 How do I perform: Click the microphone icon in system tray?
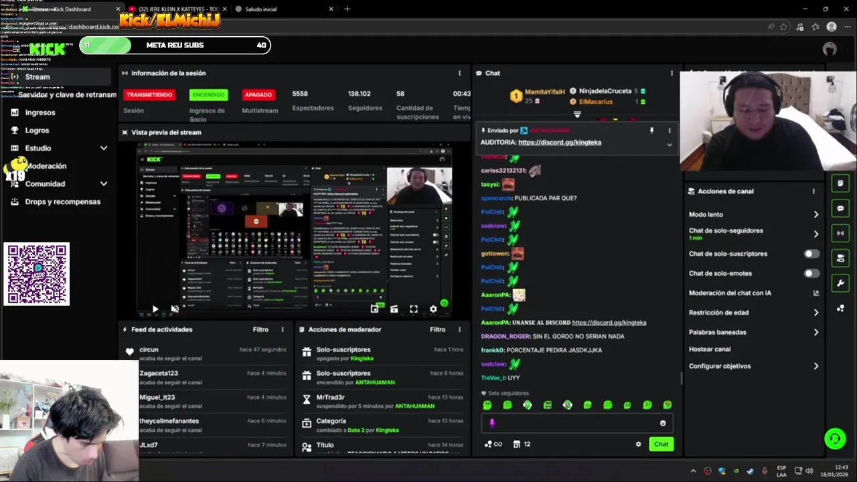click(764, 471)
